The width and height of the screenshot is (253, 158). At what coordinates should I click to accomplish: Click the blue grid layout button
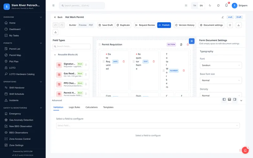point(192,41)
